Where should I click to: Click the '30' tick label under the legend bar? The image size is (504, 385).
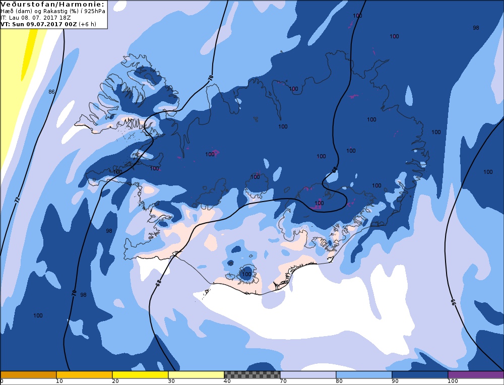[x=171, y=381]
